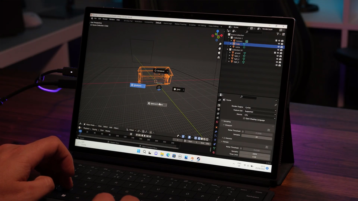
Task: Click the Render sampling presets list icon
Action: pos(267,147)
